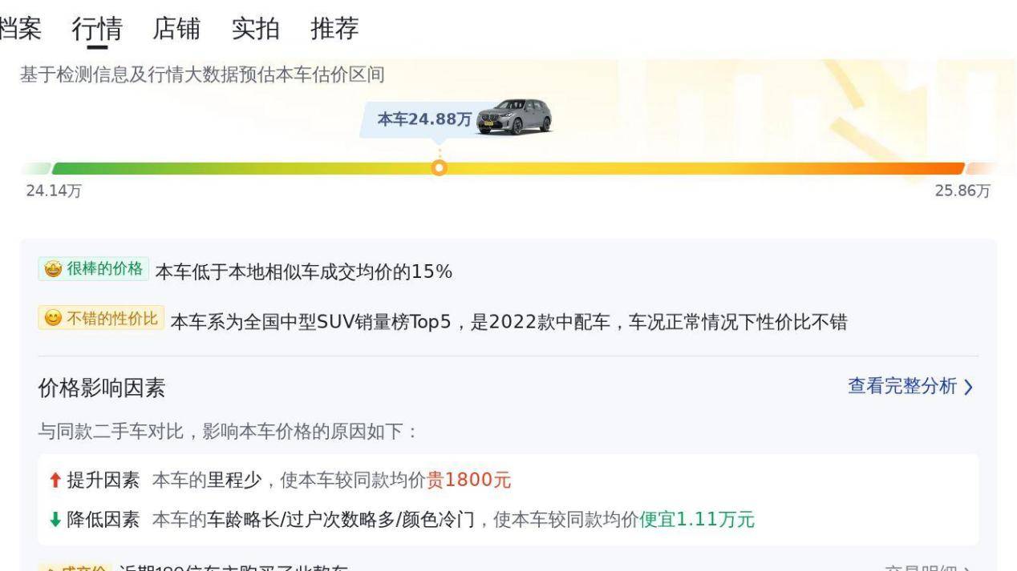
Task: Click the gray SUV car thumbnail
Action: tap(514, 117)
